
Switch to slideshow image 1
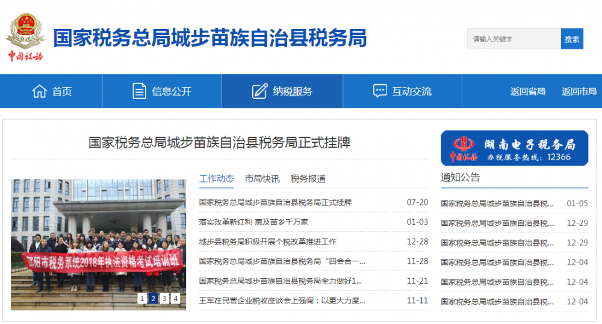click(142, 298)
